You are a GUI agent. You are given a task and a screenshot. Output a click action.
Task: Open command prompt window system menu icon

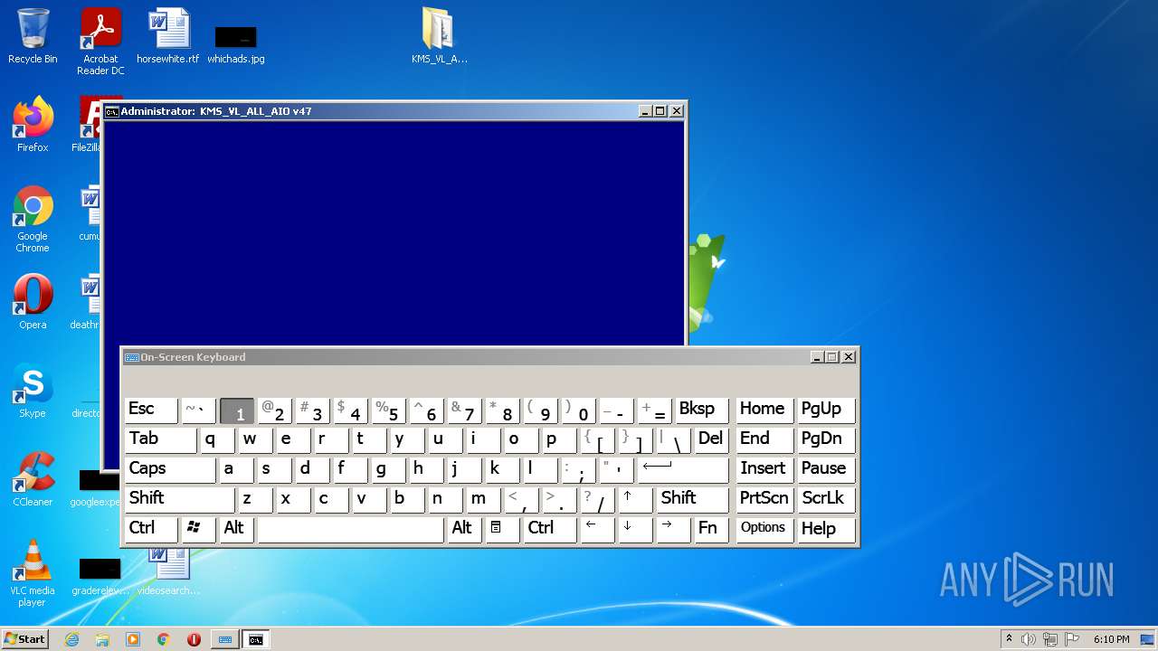(112, 111)
